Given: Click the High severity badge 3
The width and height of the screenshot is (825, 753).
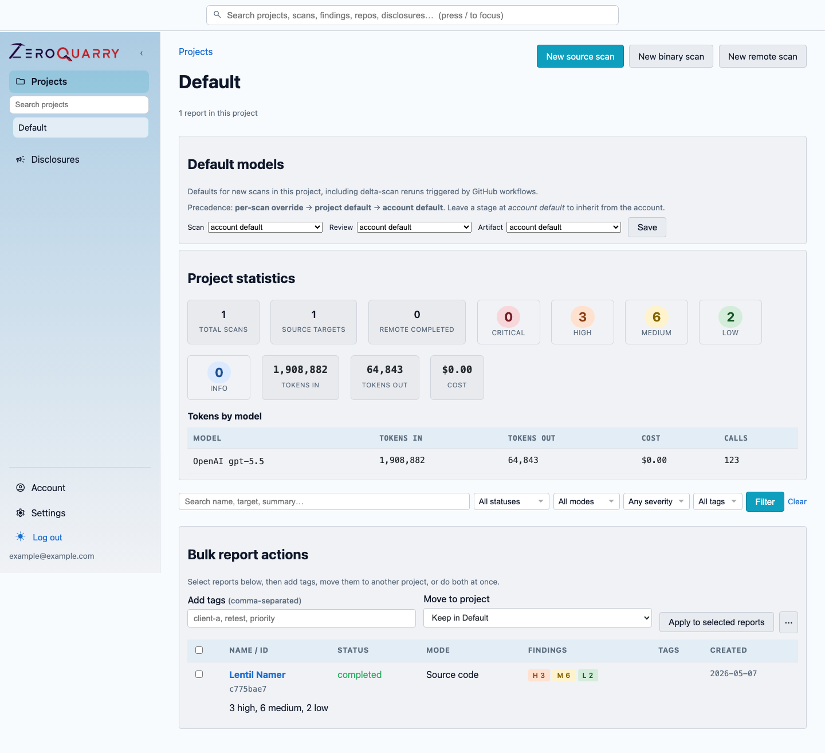Looking at the screenshot, I should pyautogui.click(x=583, y=317).
